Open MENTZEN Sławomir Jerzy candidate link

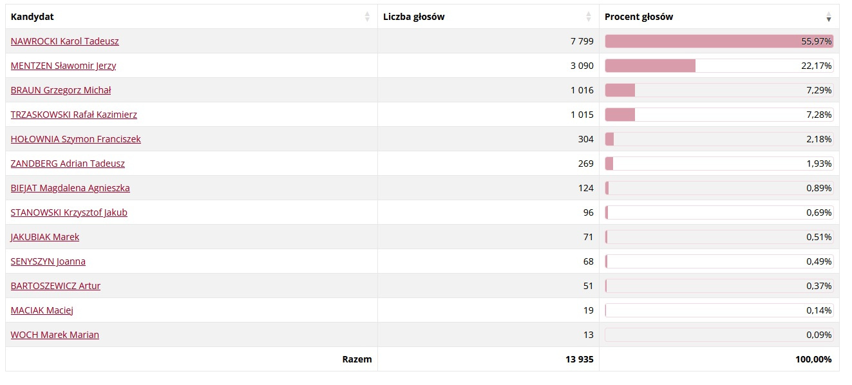tap(64, 66)
